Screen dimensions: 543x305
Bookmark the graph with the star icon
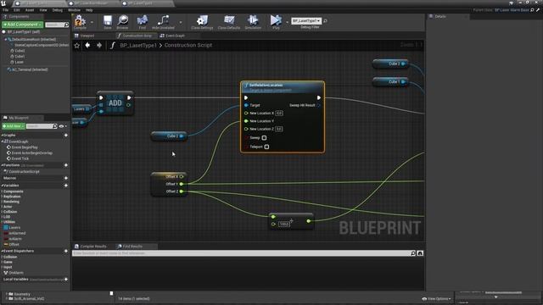77,45
